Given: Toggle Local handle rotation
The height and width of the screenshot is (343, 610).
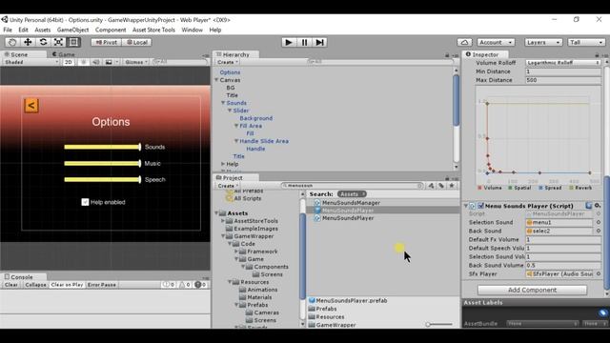Looking at the screenshot, I should [137, 42].
